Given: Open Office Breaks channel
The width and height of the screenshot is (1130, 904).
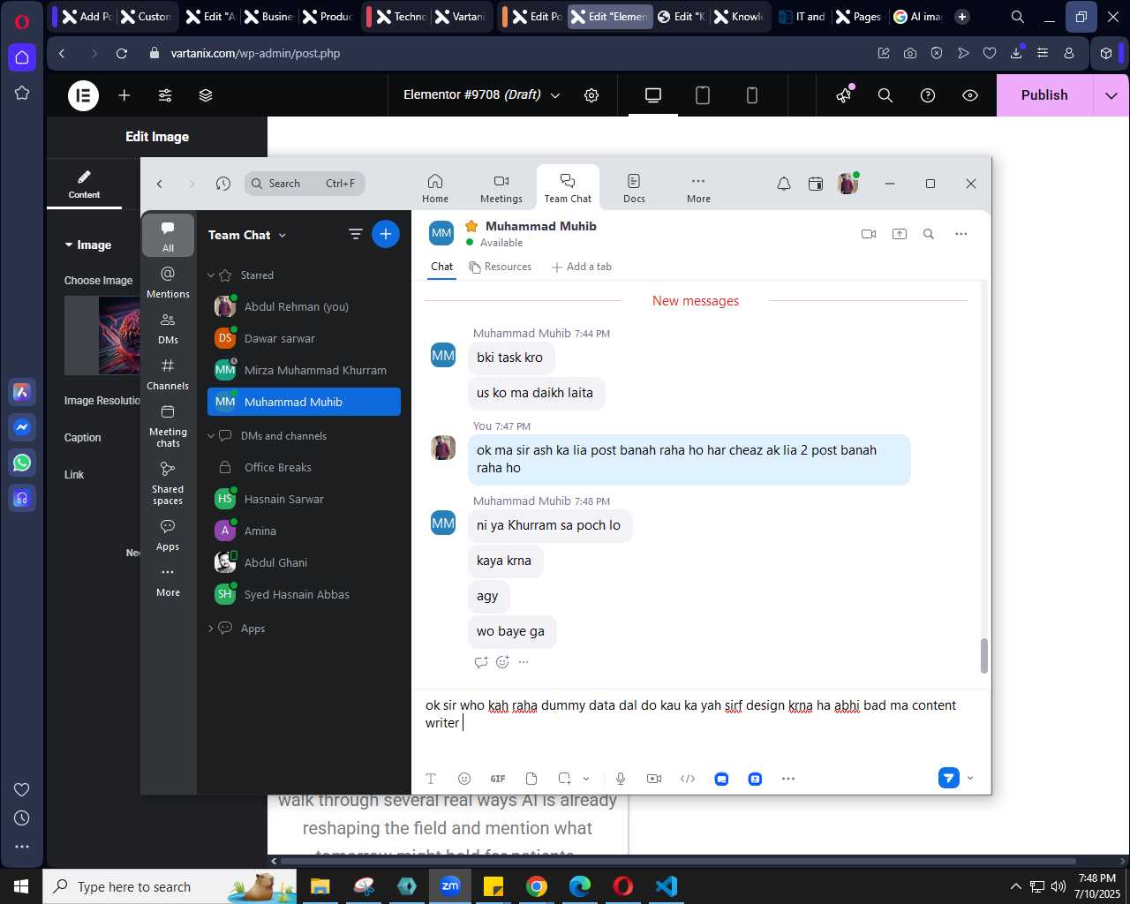Looking at the screenshot, I should (x=304, y=467).
